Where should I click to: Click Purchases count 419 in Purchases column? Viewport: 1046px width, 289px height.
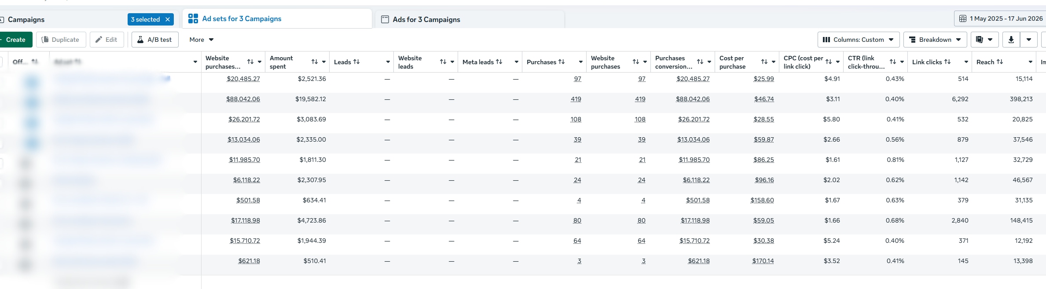point(576,99)
